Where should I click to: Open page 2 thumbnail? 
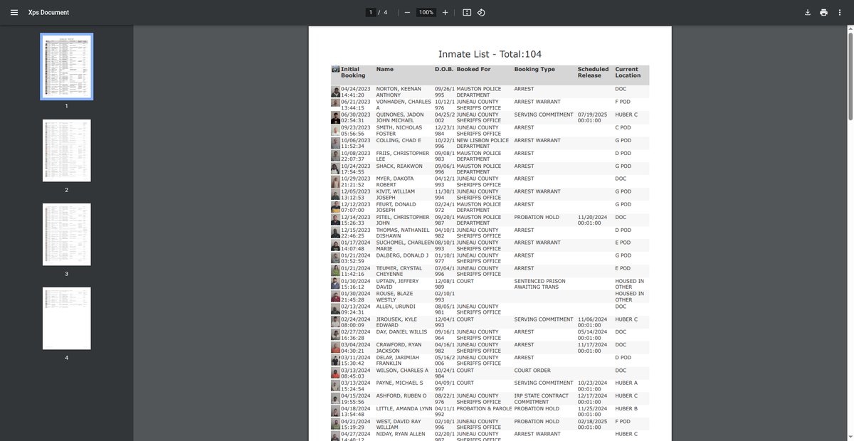(x=66, y=151)
